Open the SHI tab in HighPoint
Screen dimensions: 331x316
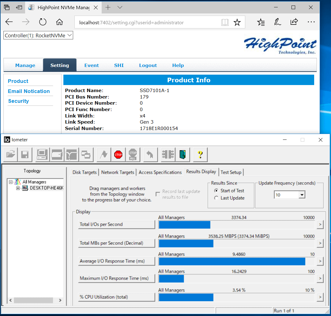pos(119,65)
